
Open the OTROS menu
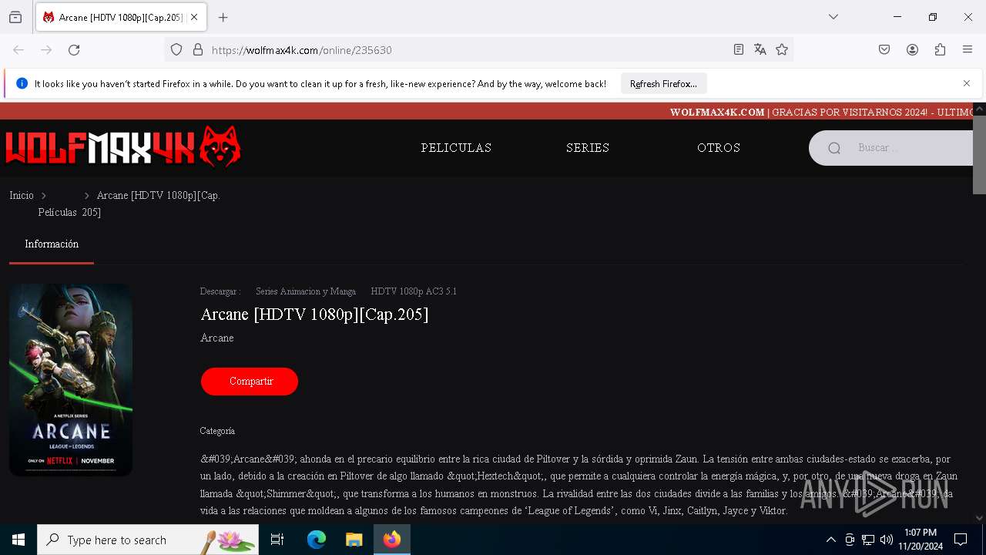[x=719, y=148]
